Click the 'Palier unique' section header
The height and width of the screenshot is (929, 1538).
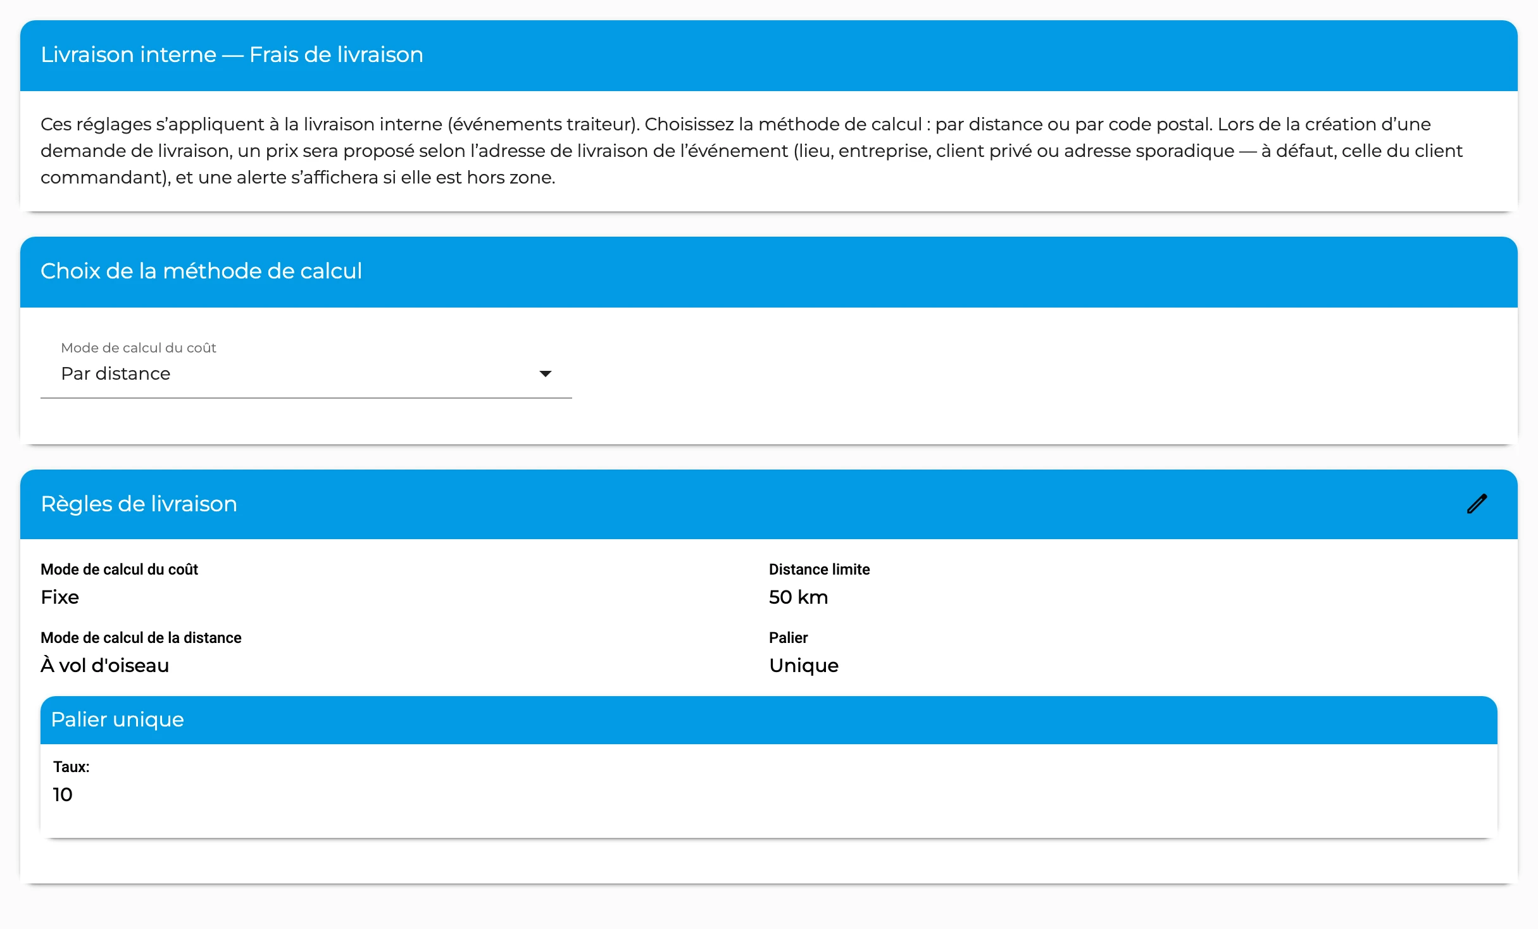coord(768,720)
